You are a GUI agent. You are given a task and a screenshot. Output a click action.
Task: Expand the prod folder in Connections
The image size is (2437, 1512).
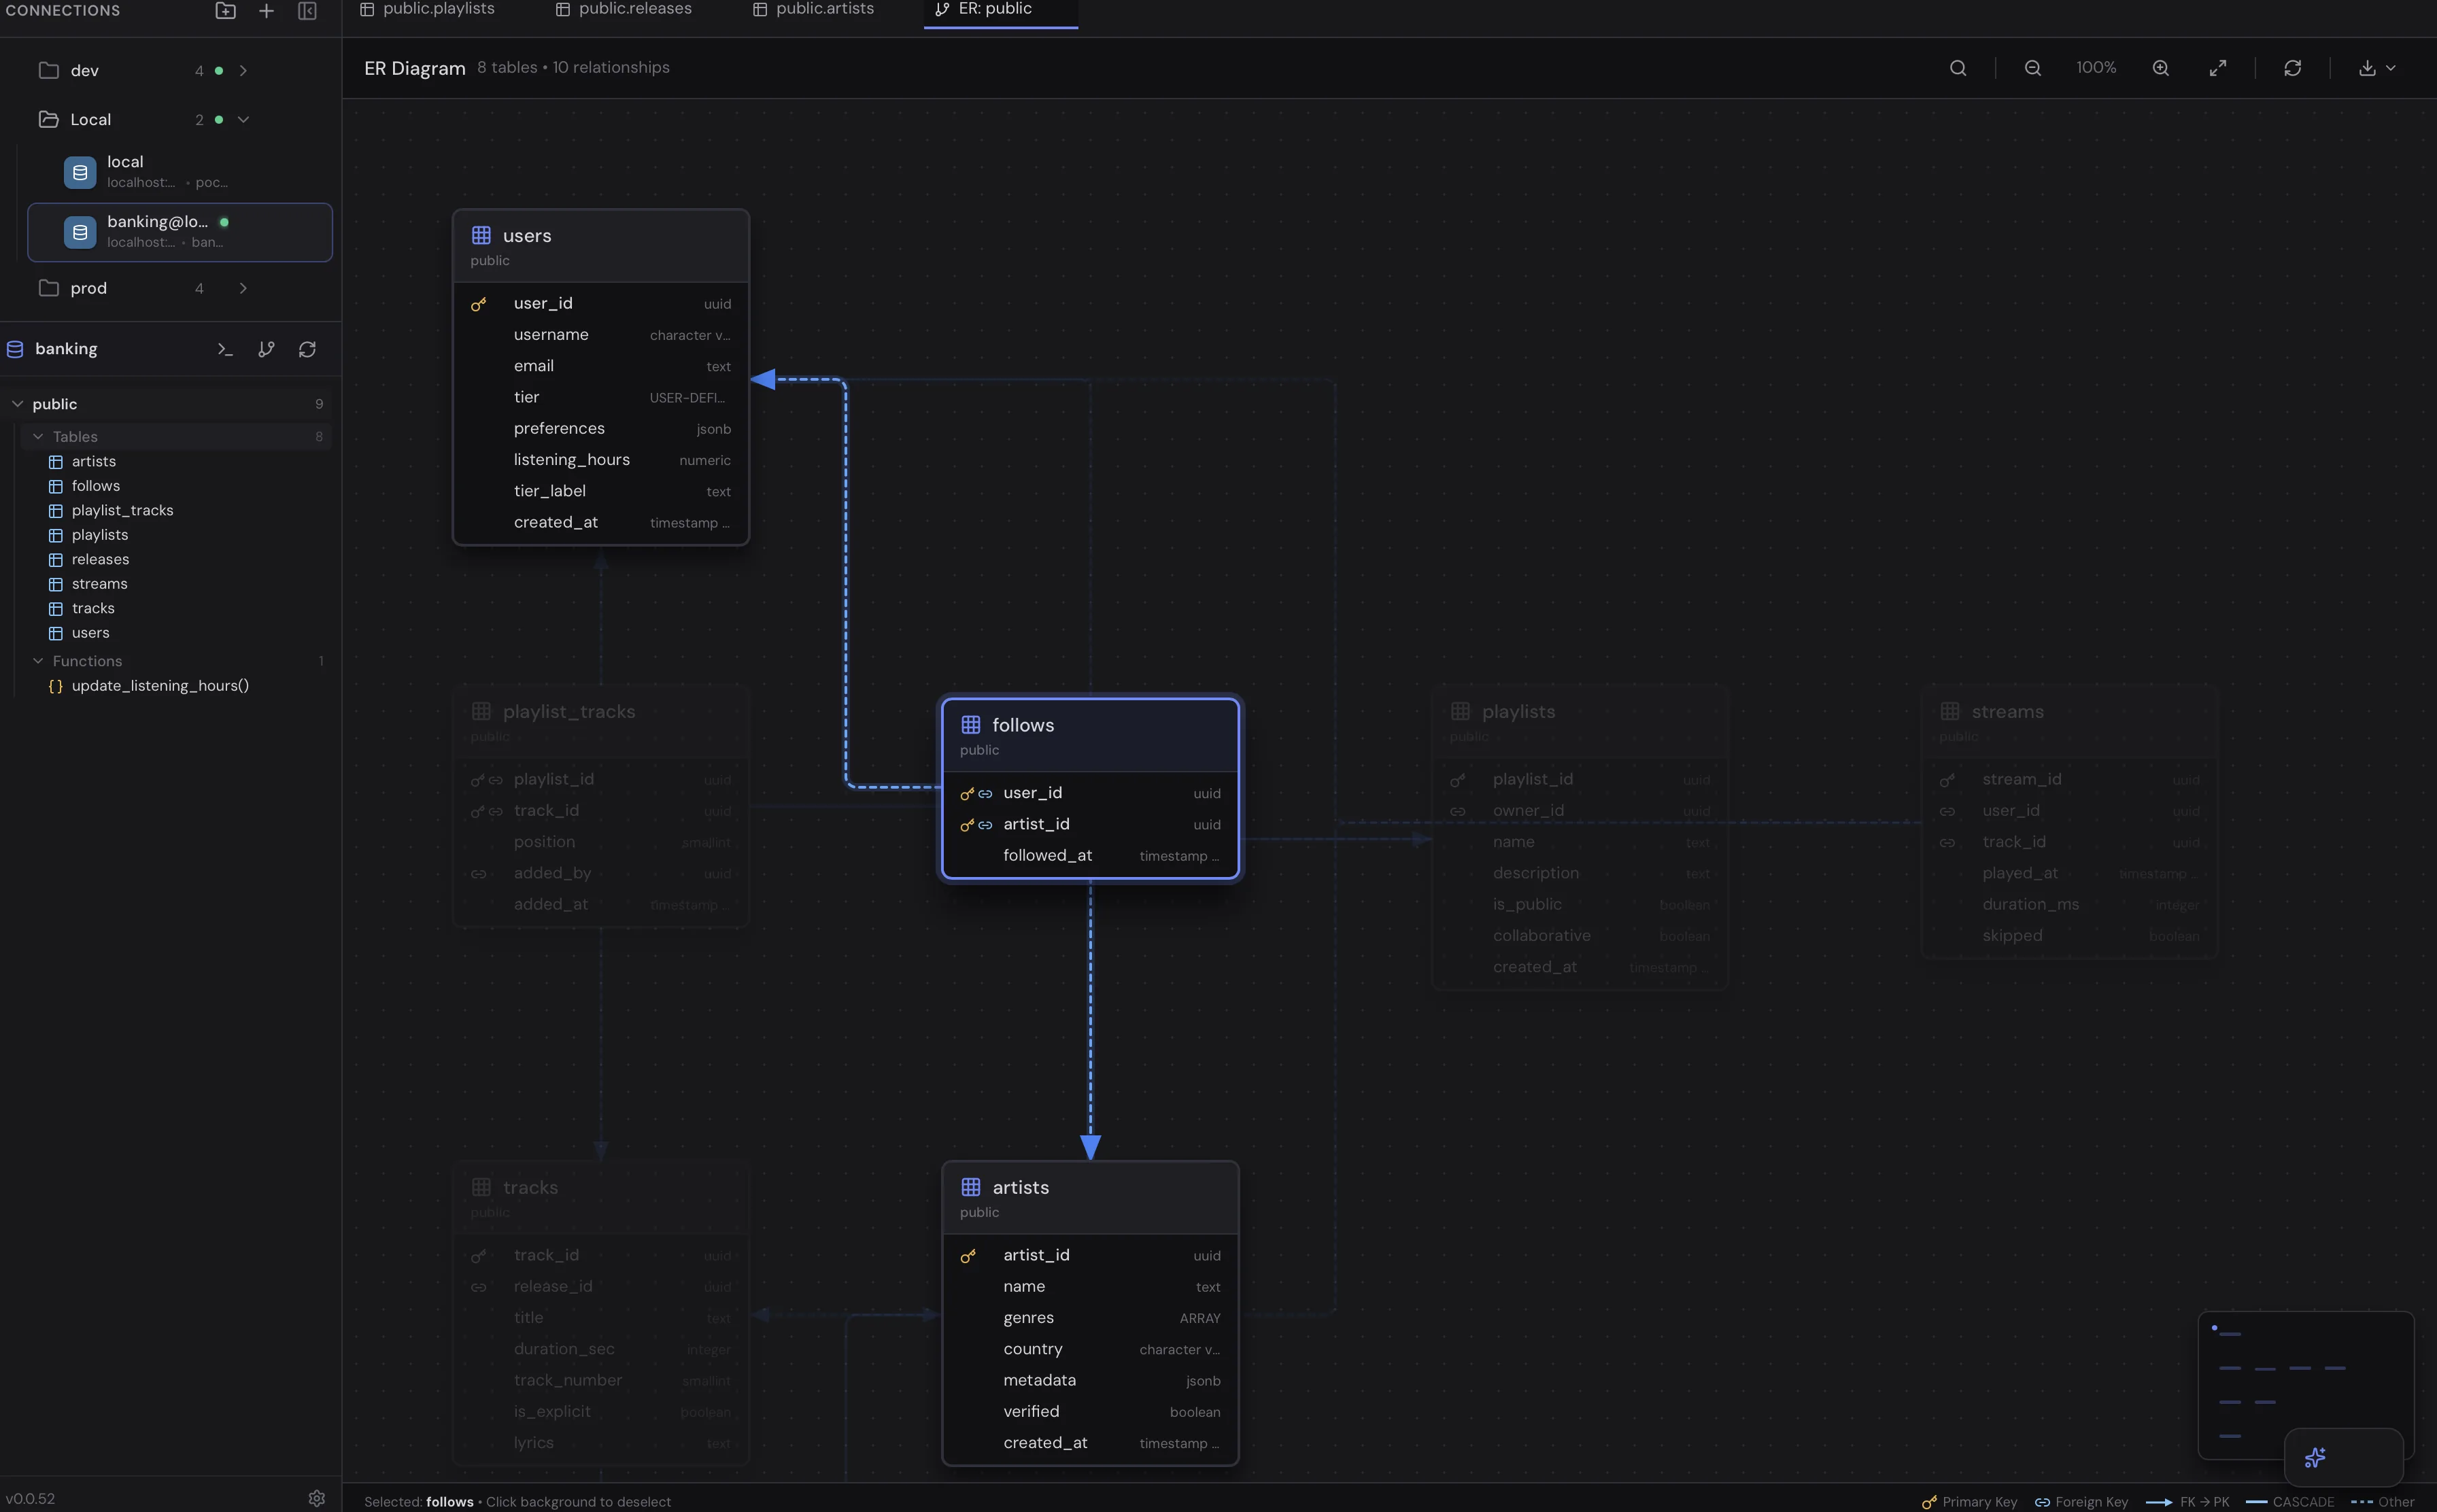[243, 288]
